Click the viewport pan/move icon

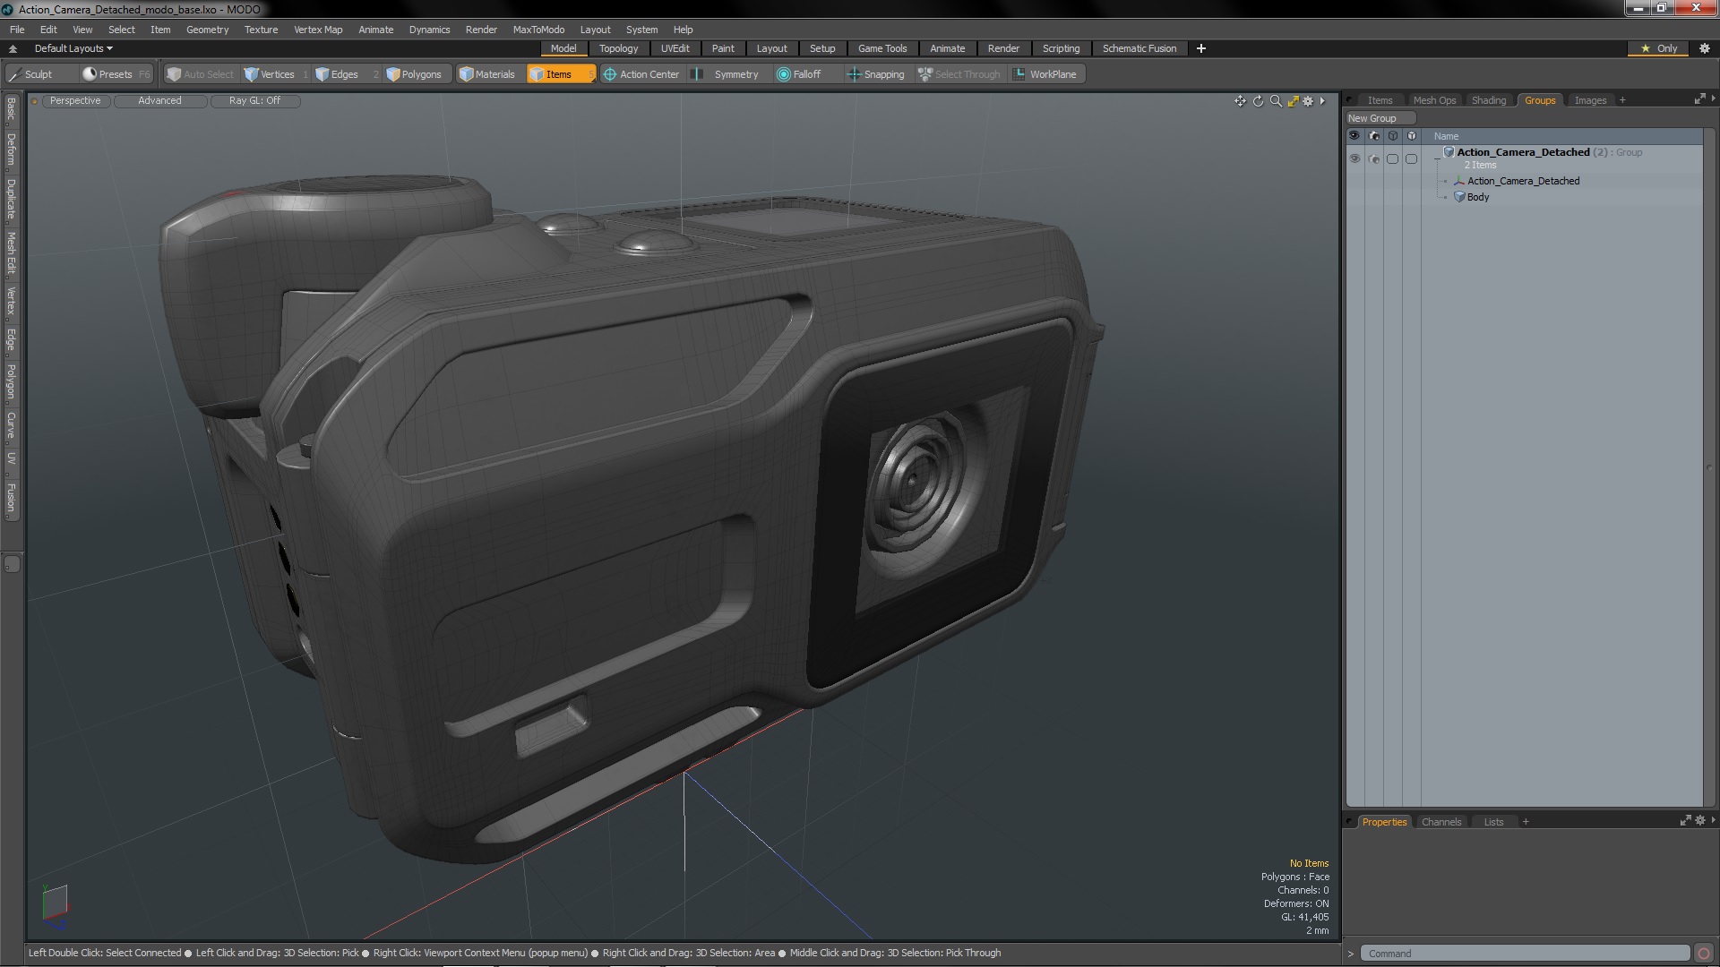(1240, 101)
